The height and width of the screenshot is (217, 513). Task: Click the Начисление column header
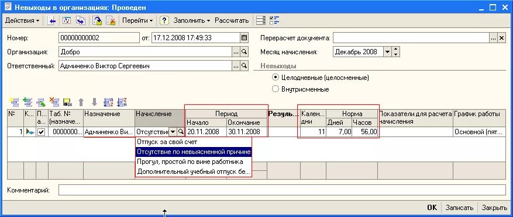pyautogui.click(x=160, y=118)
